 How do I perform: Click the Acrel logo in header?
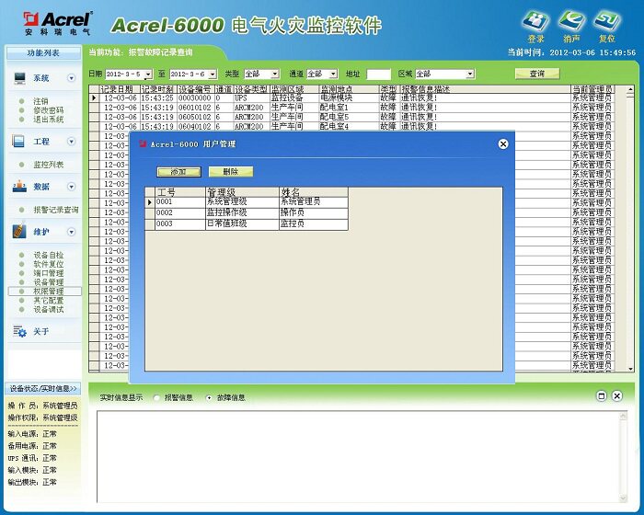click(x=57, y=24)
